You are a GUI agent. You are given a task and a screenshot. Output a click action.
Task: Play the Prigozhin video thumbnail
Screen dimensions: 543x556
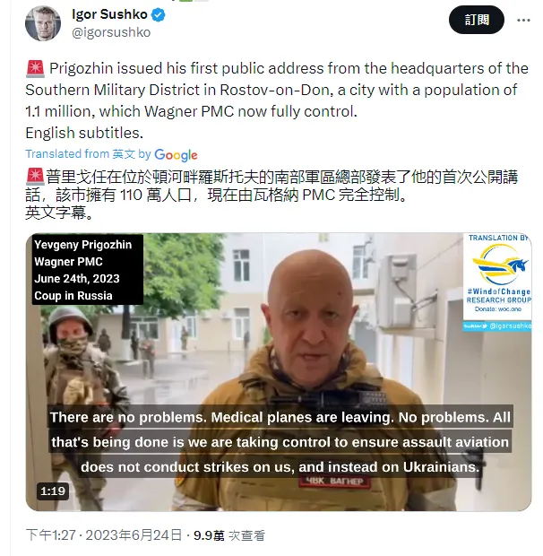pyautogui.click(x=279, y=371)
